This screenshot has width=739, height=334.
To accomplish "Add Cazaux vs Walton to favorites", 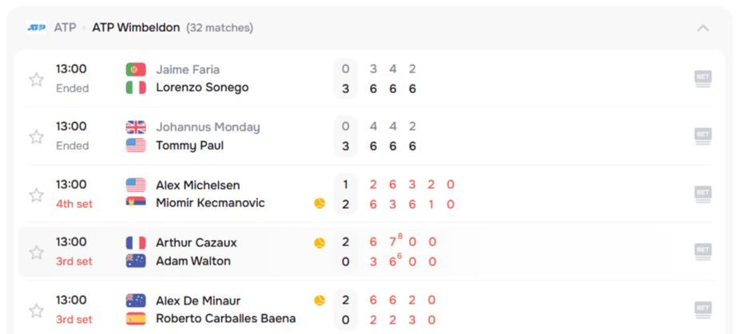I will (36, 253).
